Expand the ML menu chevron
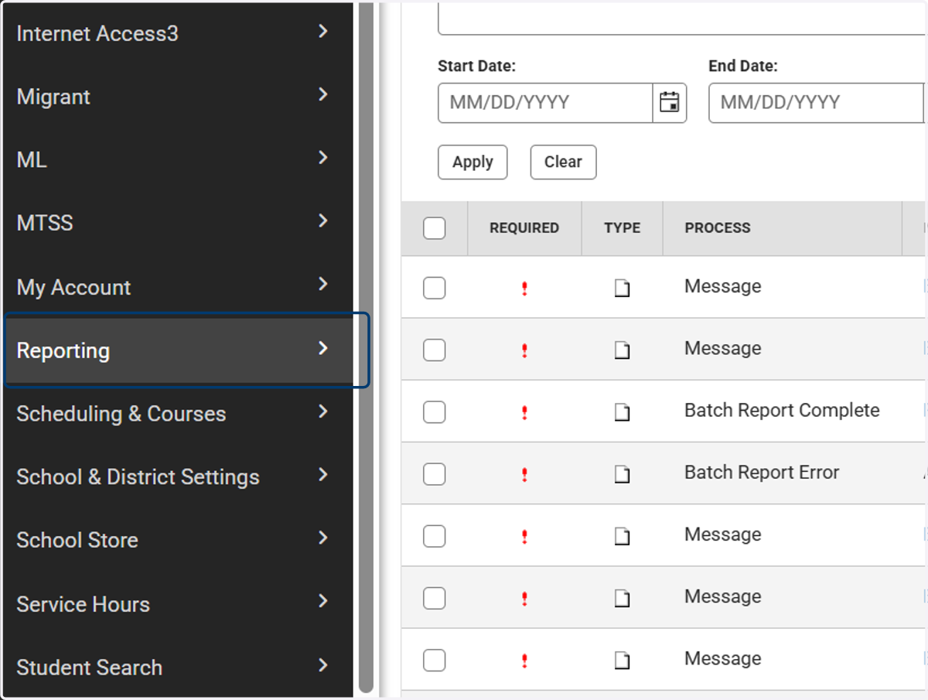Screen dimensions: 928x700 [x=323, y=158]
